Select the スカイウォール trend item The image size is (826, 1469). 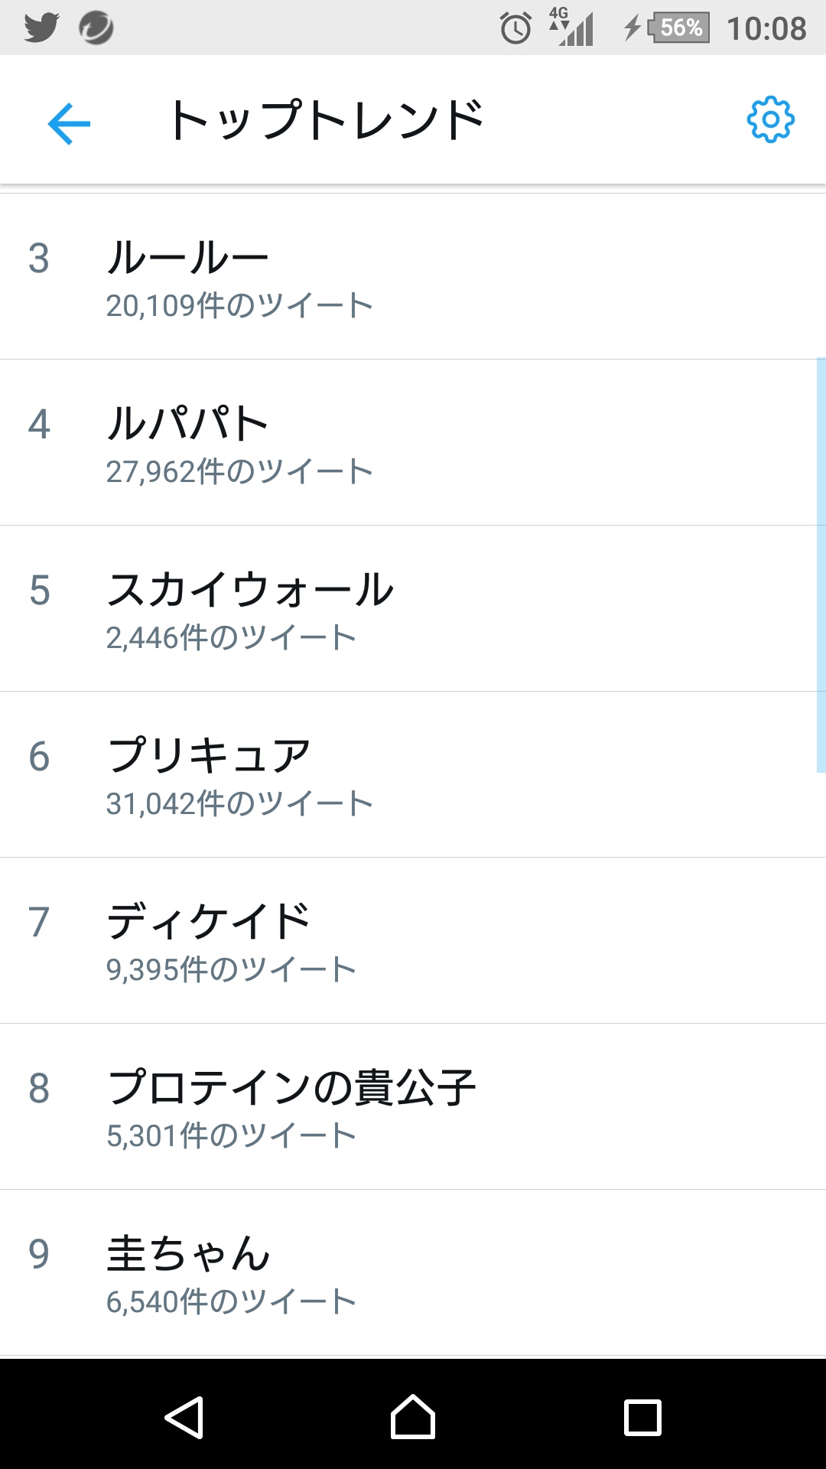point(413,609)
